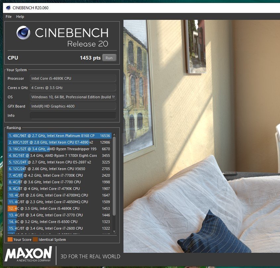Click the rendered scene preview image
The height and width of the screenshot is (268, 280).
(x=202, y=136)
